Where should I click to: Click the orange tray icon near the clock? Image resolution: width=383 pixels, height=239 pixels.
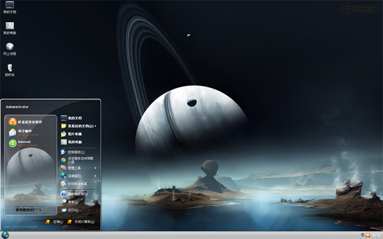368,235
